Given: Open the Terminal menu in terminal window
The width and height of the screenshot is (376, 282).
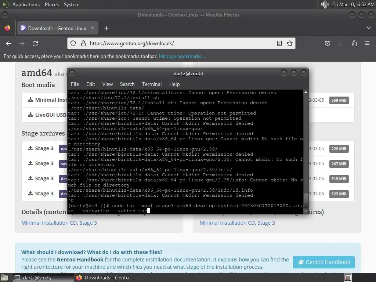Looking at the screenshot, I should pos(152,84).
